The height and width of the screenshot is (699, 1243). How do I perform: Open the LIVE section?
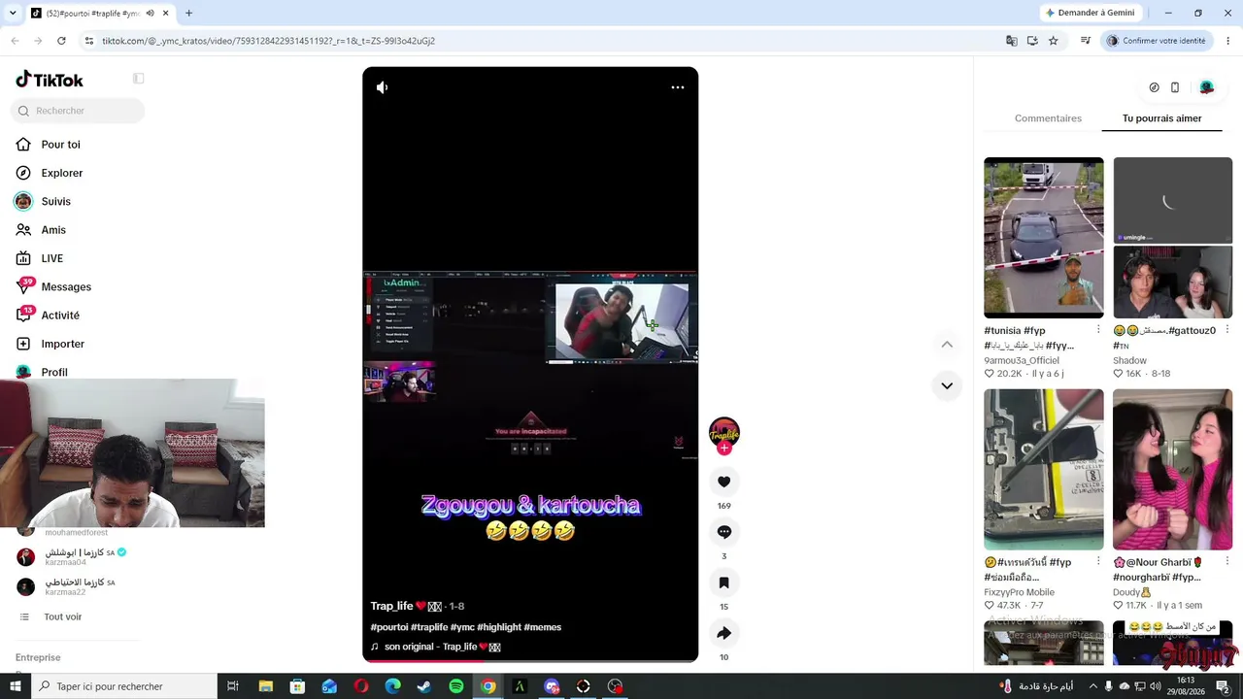51,258
